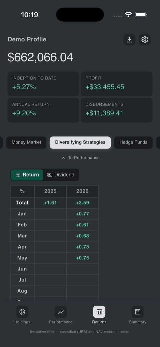Switch to the Return toggle option
Viewport: 160px width, 347px height.
(27, 175)
